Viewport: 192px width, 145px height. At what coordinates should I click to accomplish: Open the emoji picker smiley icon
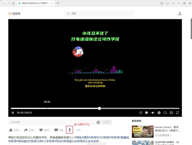click(x=98, y=122)
